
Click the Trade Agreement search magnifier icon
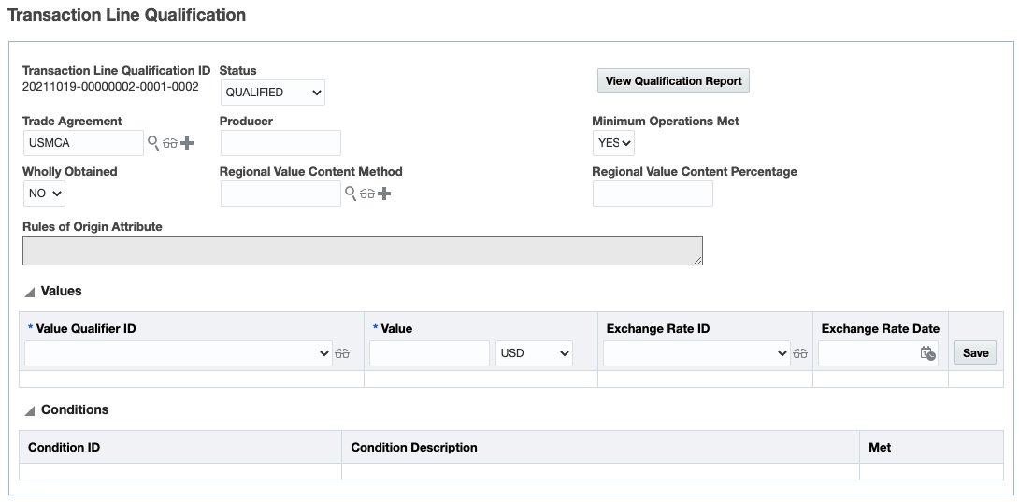point(153,143)
